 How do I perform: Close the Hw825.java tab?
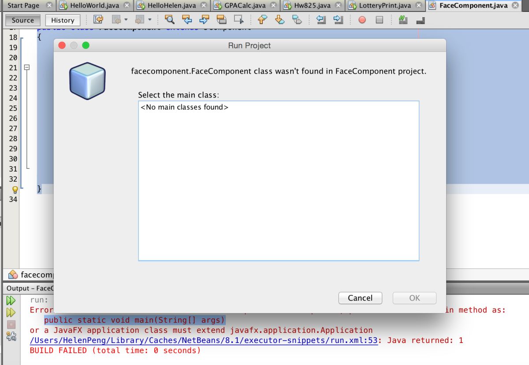tap(339, 6)
